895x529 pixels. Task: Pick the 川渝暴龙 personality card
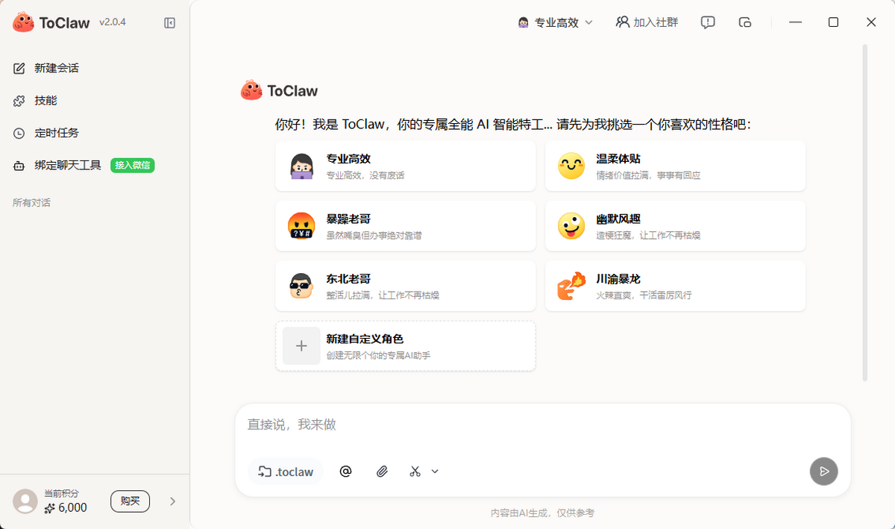675,286
